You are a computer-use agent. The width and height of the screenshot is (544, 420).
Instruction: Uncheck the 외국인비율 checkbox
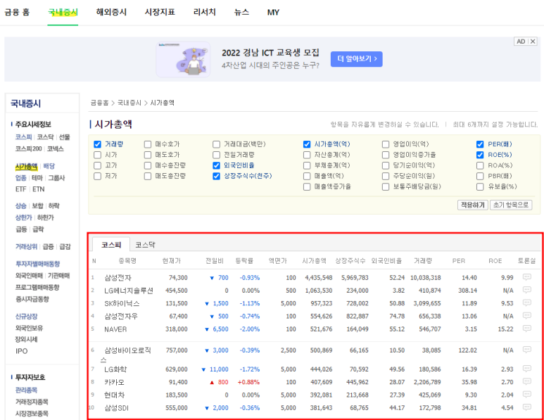(217, 165)
